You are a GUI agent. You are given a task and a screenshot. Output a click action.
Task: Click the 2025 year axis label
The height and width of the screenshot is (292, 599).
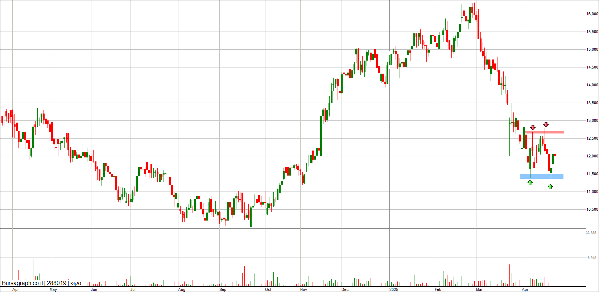[x=393, y=290]
